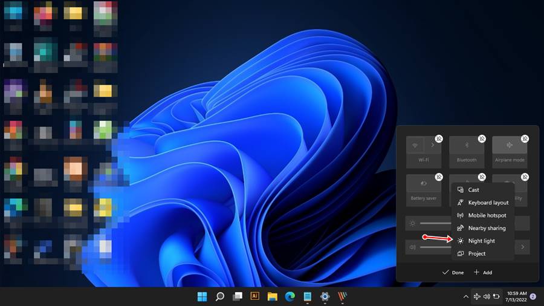
Task: Add Keyboard layout from the list
Action: click(x=482, y=203)
